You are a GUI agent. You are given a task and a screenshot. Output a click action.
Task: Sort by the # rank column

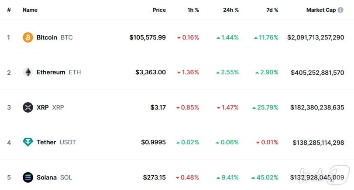click(x=9, y=10)
